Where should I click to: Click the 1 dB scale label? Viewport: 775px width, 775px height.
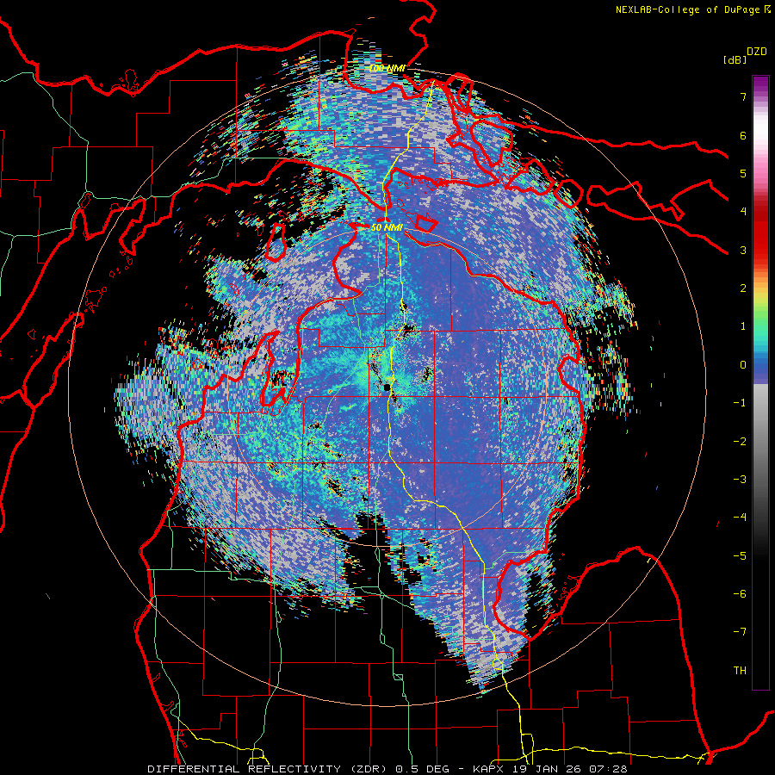pos(743,326)
